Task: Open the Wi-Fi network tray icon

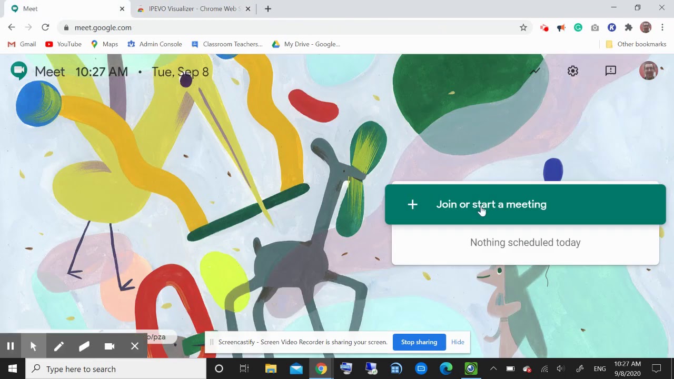Action: click(x=544, y=369)
